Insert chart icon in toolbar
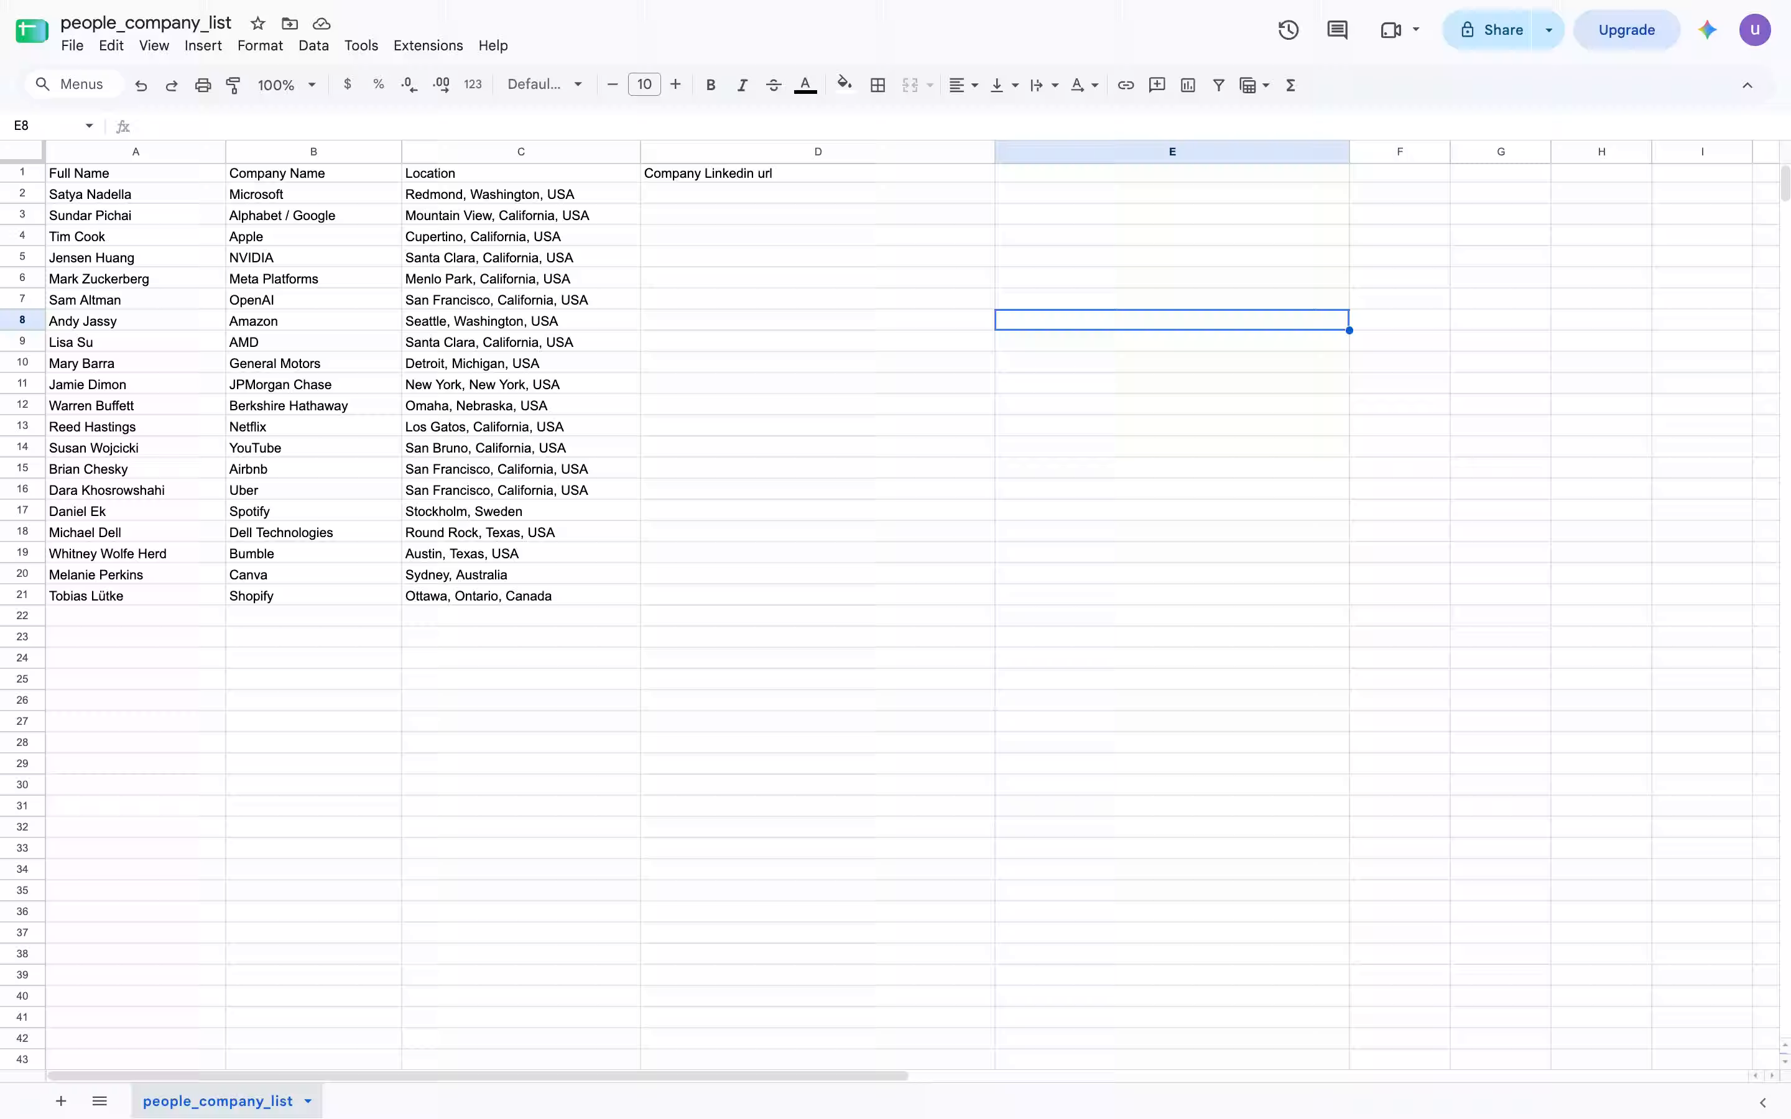1791x1119 pixels. pos(1188,85)
